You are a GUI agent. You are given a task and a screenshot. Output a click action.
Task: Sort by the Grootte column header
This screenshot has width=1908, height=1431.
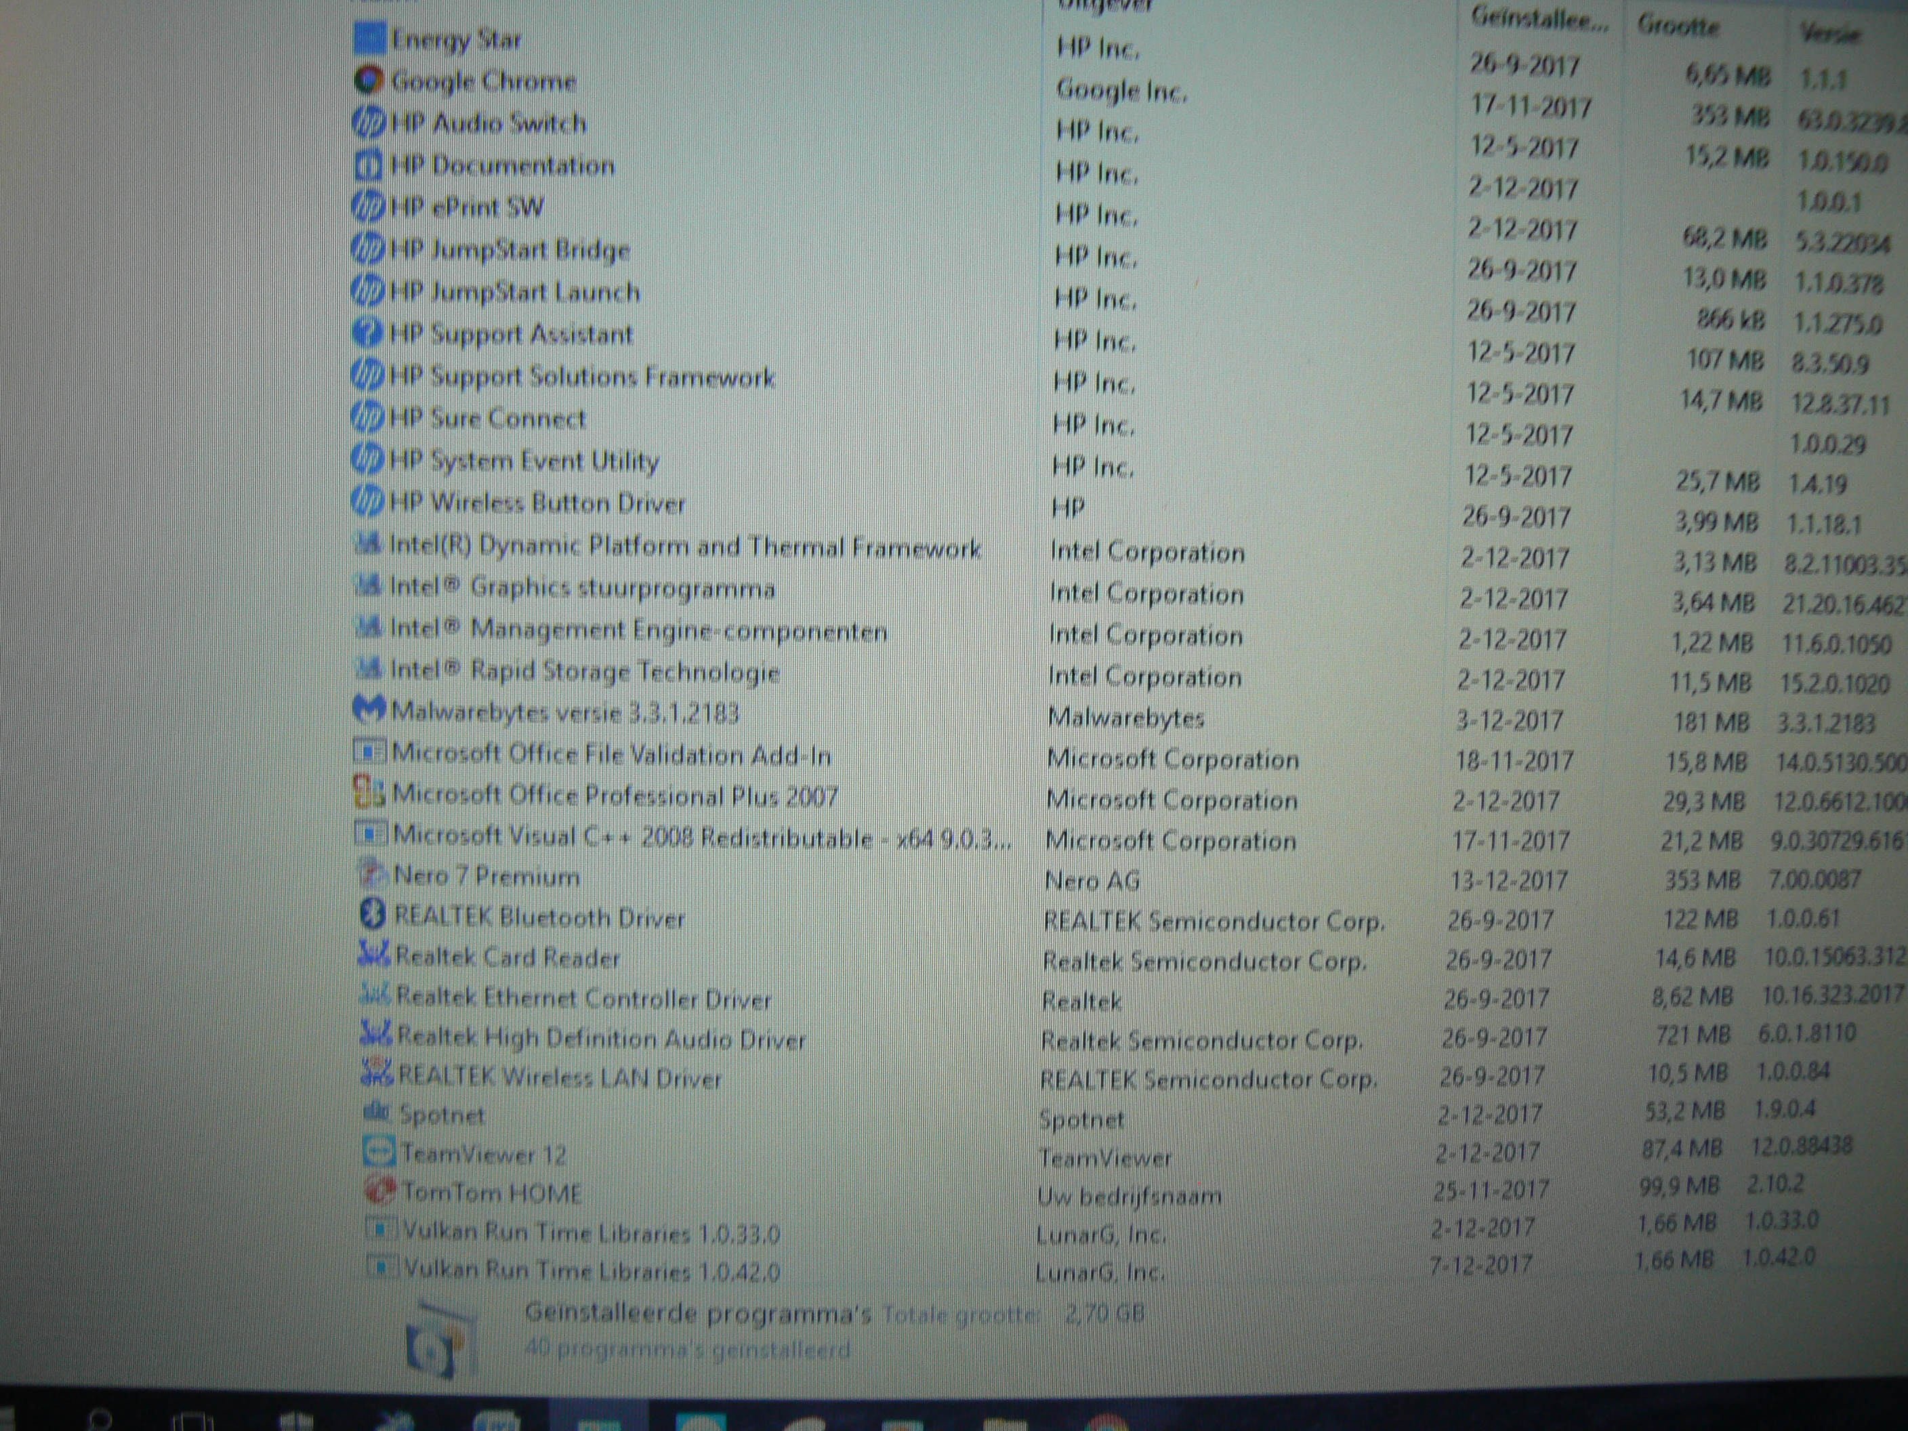coord(1678,26)
